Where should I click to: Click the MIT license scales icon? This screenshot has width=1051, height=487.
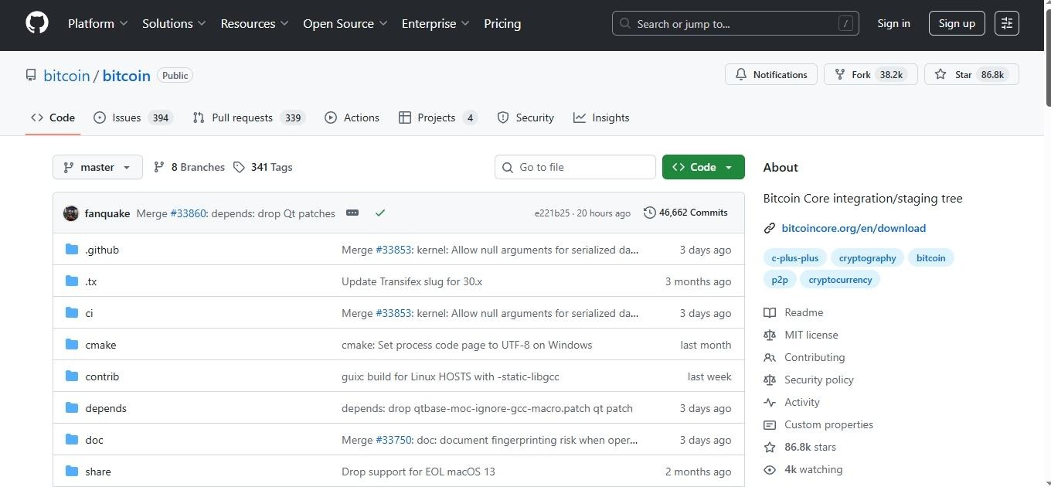769,335
